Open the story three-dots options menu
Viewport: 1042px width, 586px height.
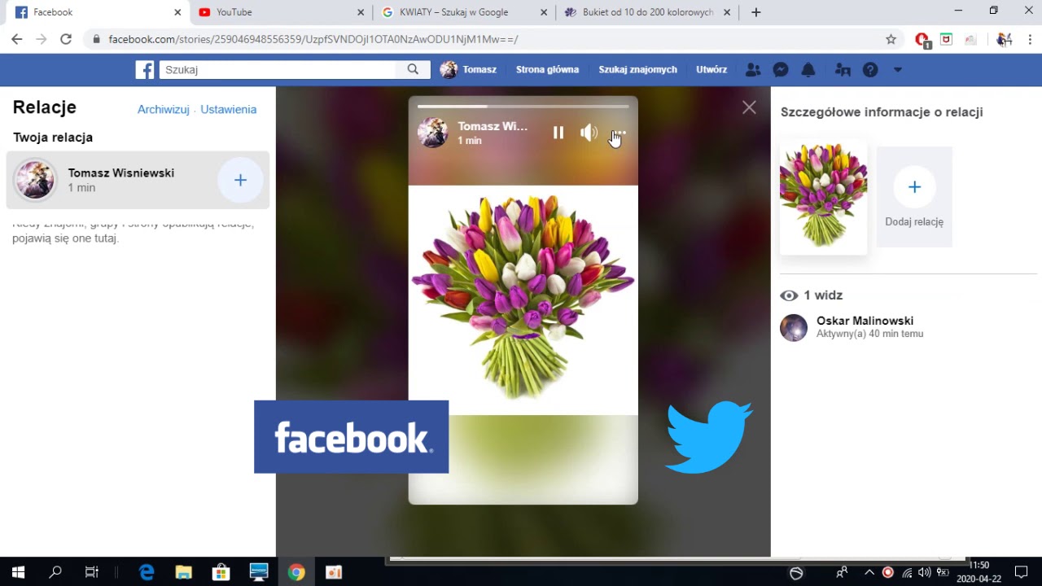pyautogui.click(x=619, y=133)
